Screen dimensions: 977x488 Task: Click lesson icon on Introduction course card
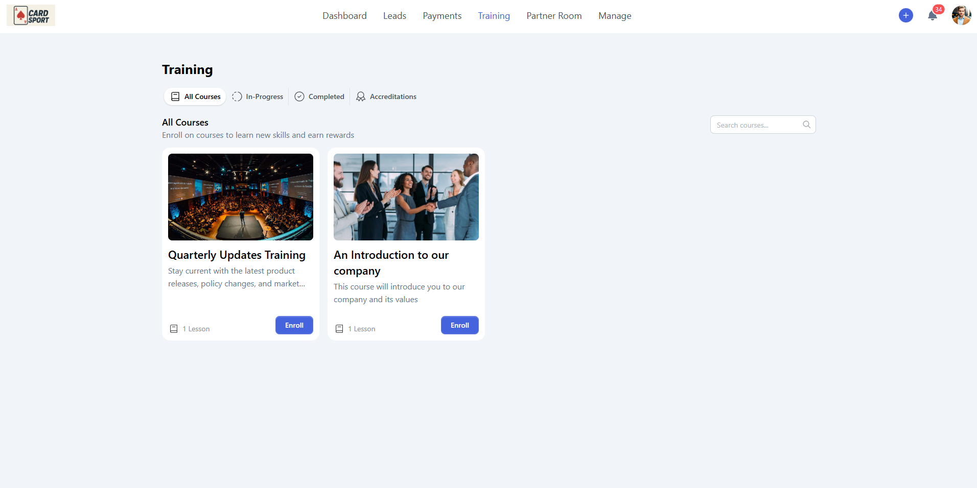339,329
